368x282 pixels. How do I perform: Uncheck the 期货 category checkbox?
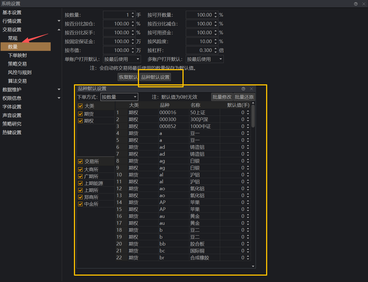coord(80,114)
